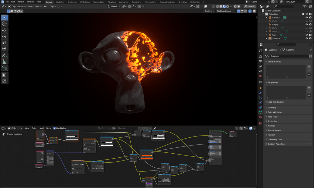Uncheck the Use Nodes checkbox

54,128
